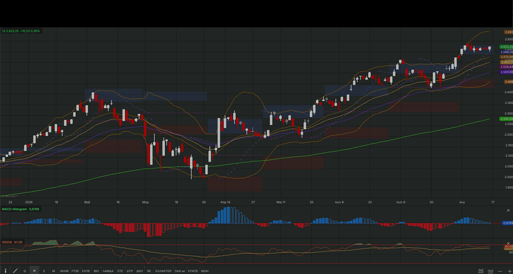Switch to weekly E timeframe

(x=44, y=271)
